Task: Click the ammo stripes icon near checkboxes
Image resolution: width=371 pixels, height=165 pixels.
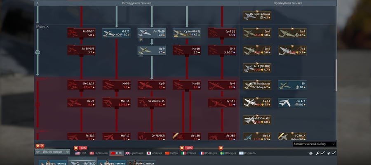Action: click(329, 153)
